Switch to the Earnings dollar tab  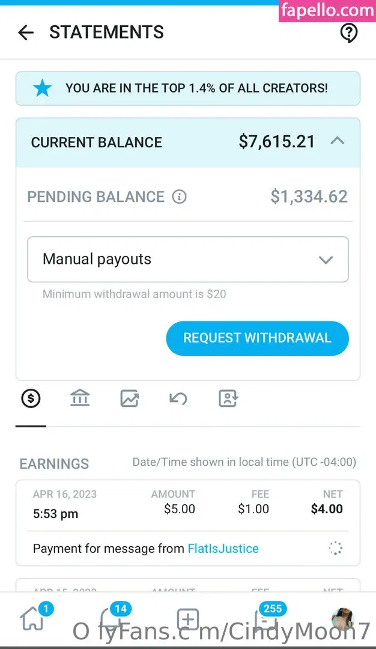(31, 398)
